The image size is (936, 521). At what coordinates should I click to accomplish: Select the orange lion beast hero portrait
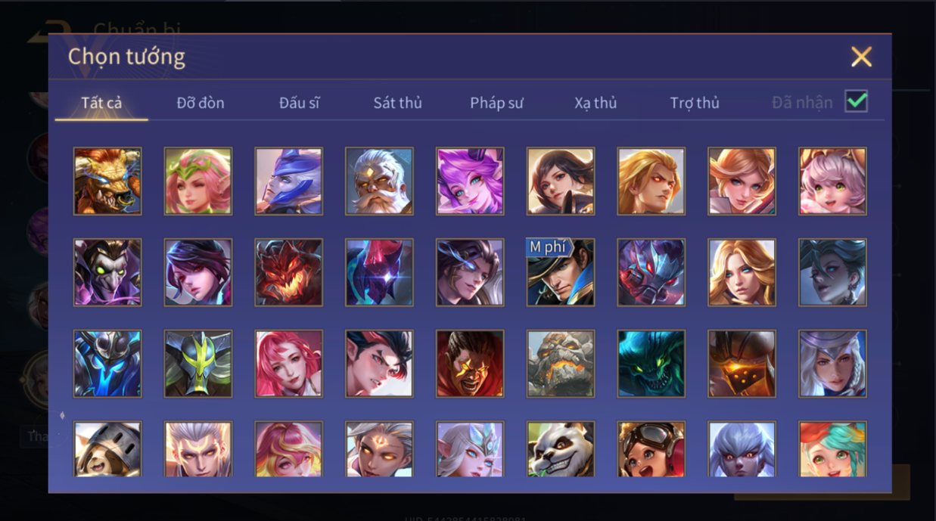pos(107,181)
